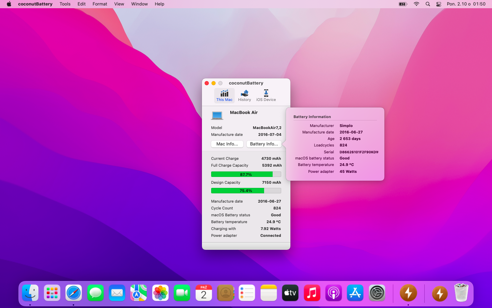Click the Wi-Fi icon in menu bar
Screen dimensions: 492x308
pos(416,4)
